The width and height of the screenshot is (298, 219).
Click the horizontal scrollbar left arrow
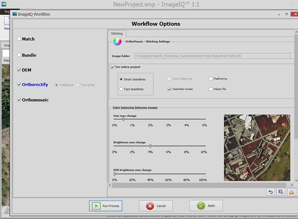(110, 185)
